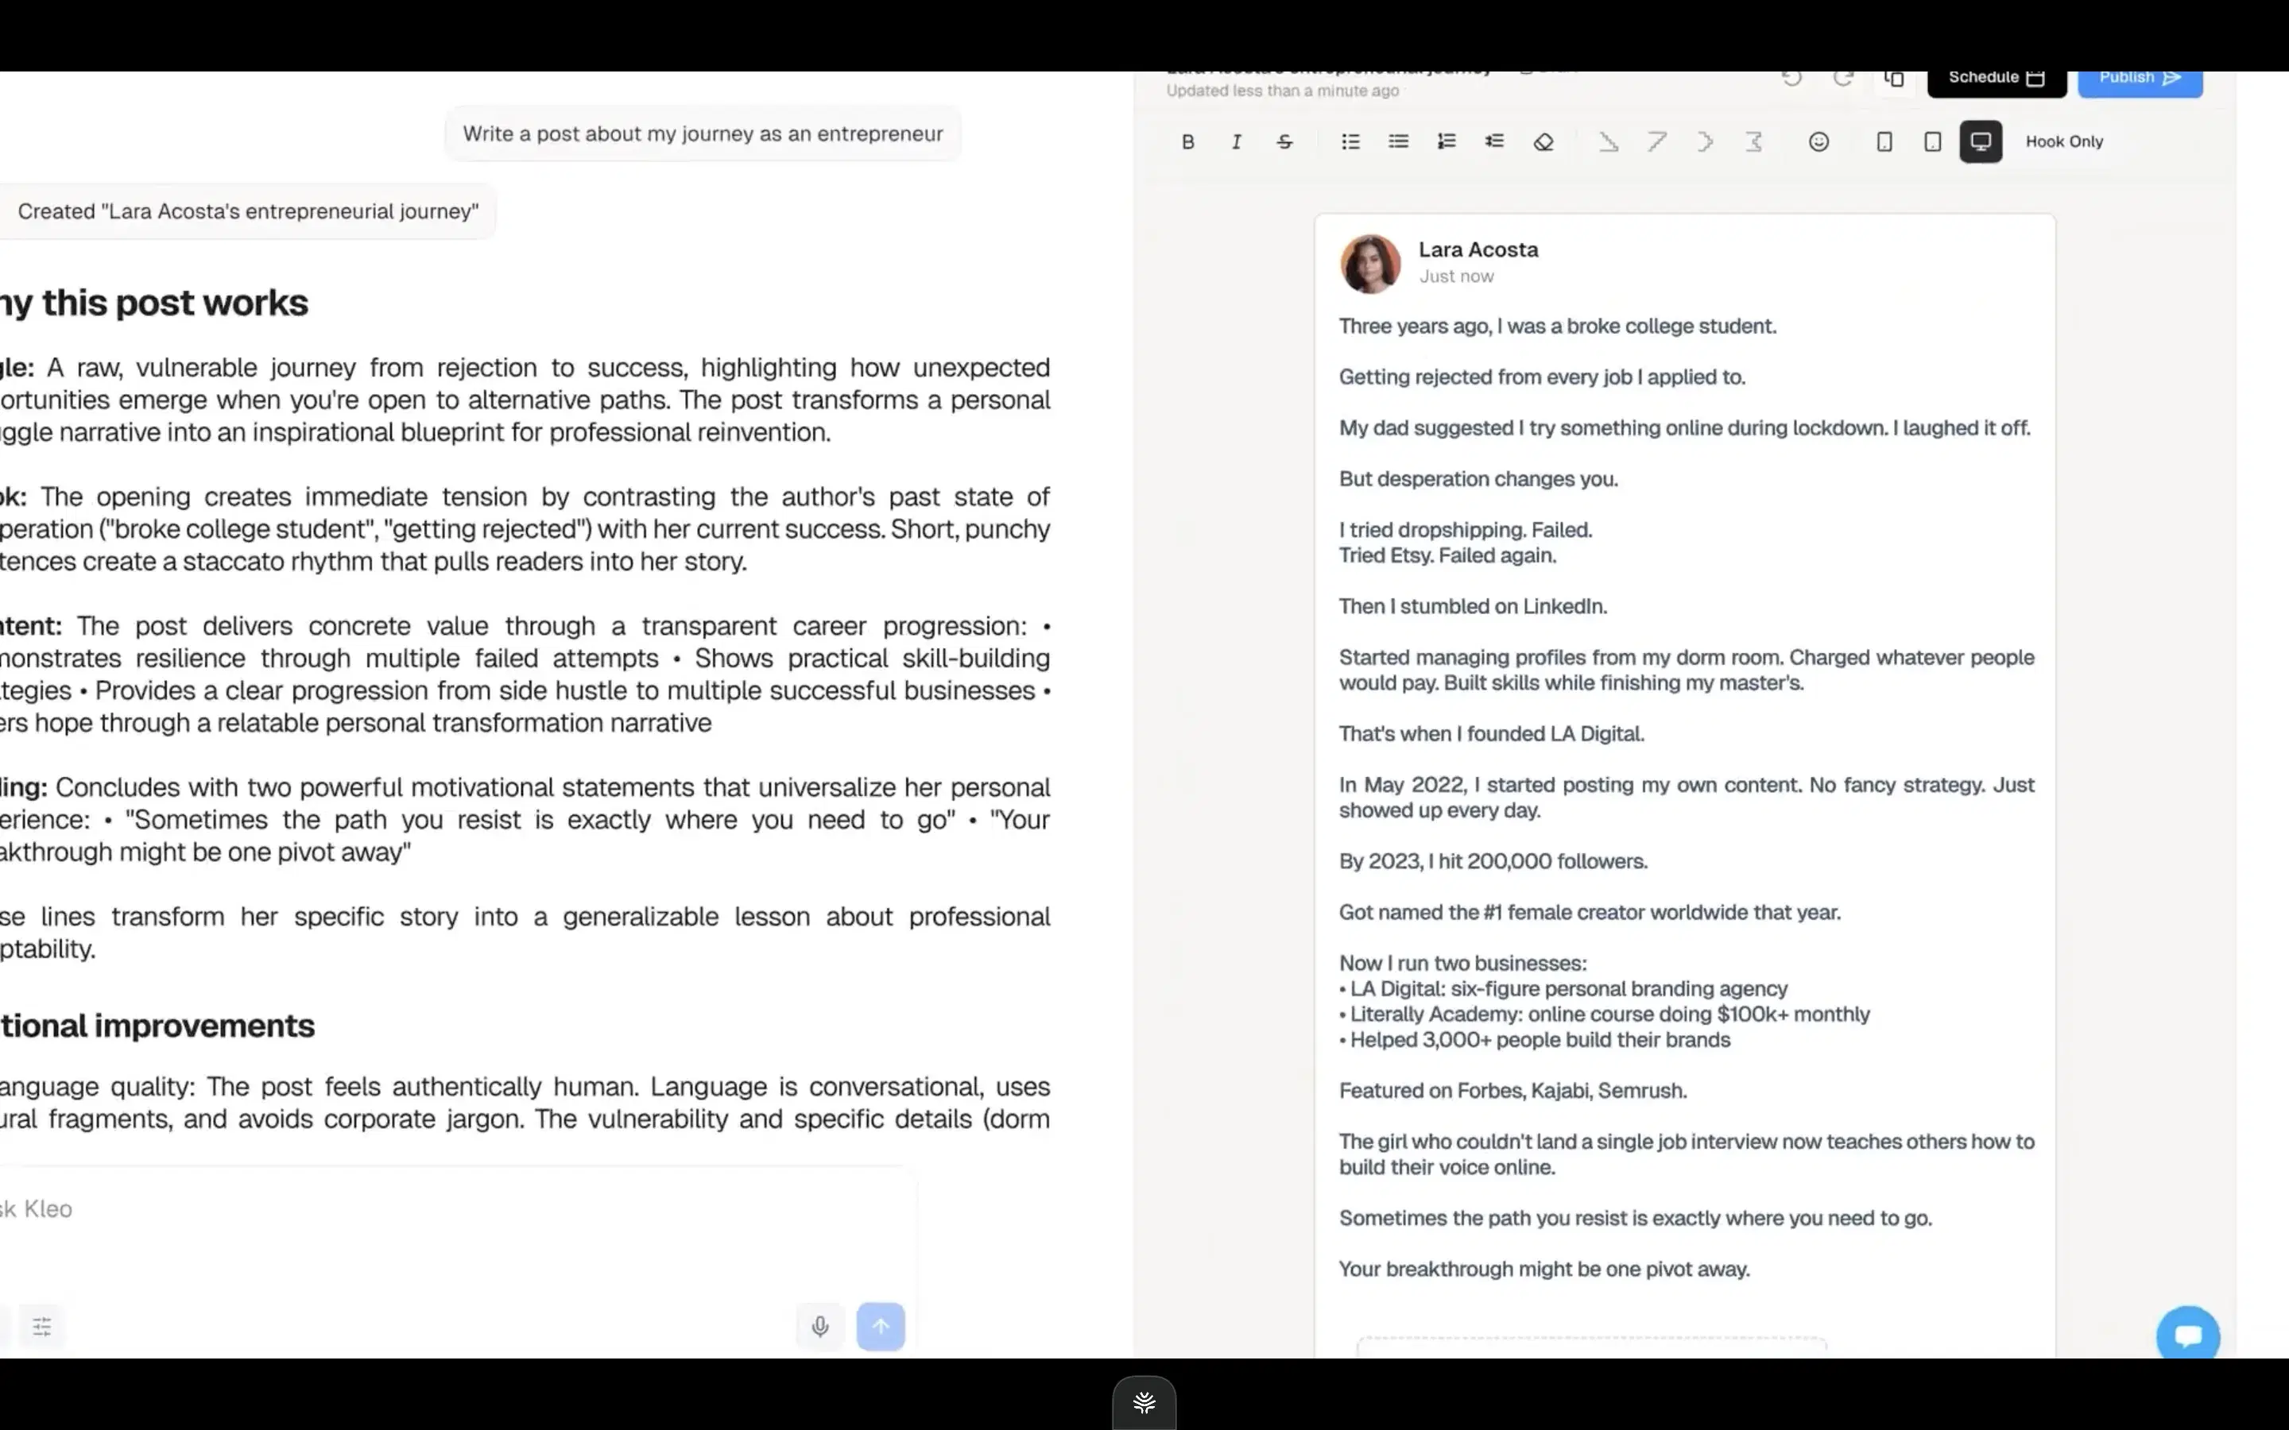The width and height of the screenshot is (2289, 1430).
Task: Redo the last edit
Action: tap(1842, 78)
